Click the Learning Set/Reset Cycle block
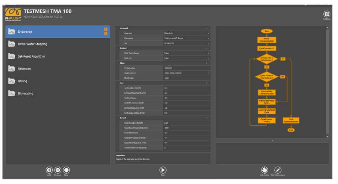Screen dimensions: 338x184 [266, 111]
